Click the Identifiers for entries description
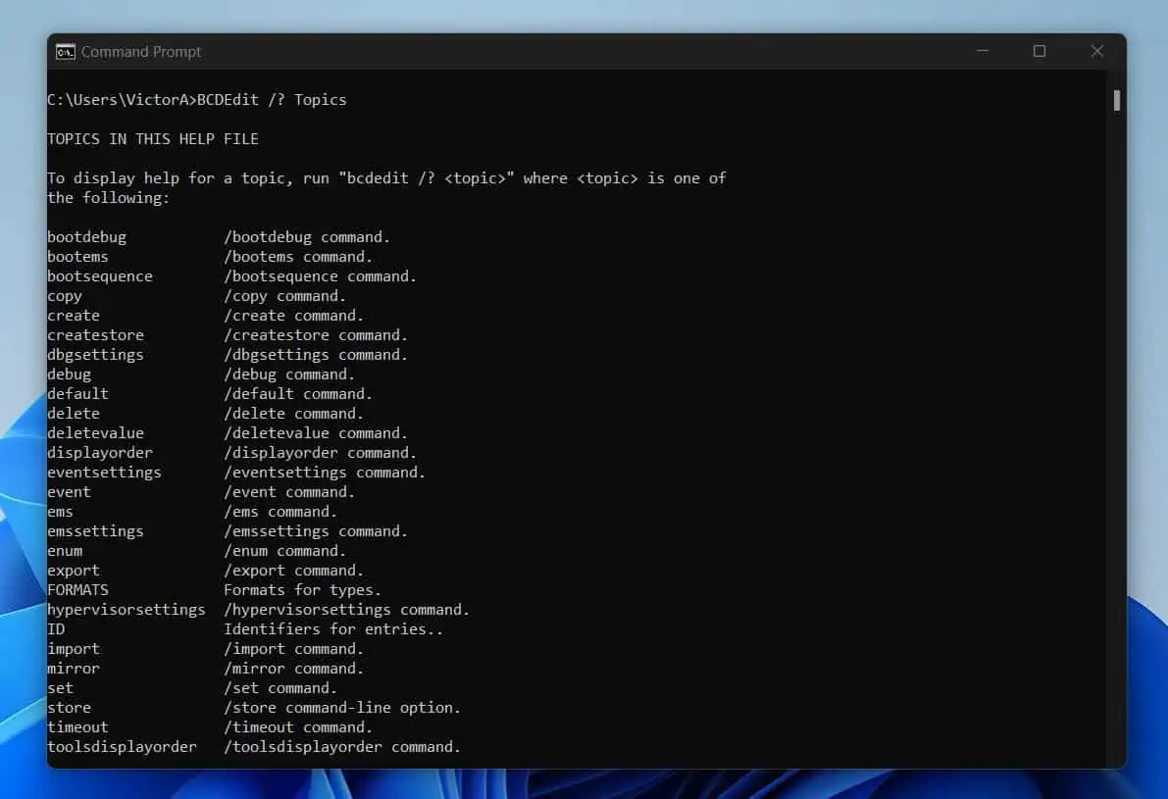Image resolution: width=1168 pixels, height=799 pixels. coord(333,629)
